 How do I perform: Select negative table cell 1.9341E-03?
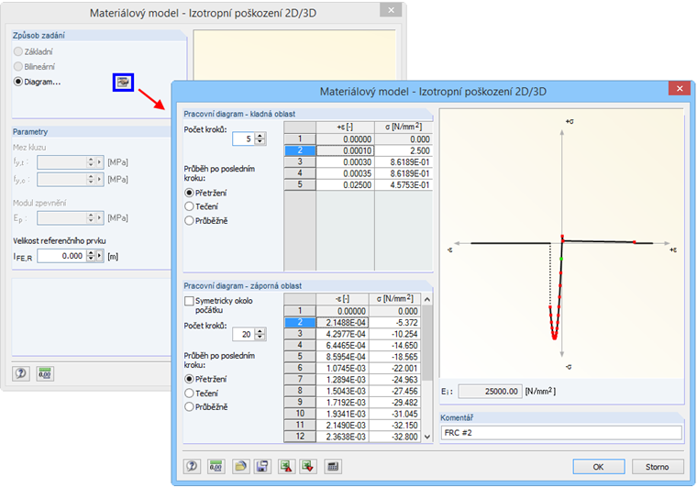point(342,414)
